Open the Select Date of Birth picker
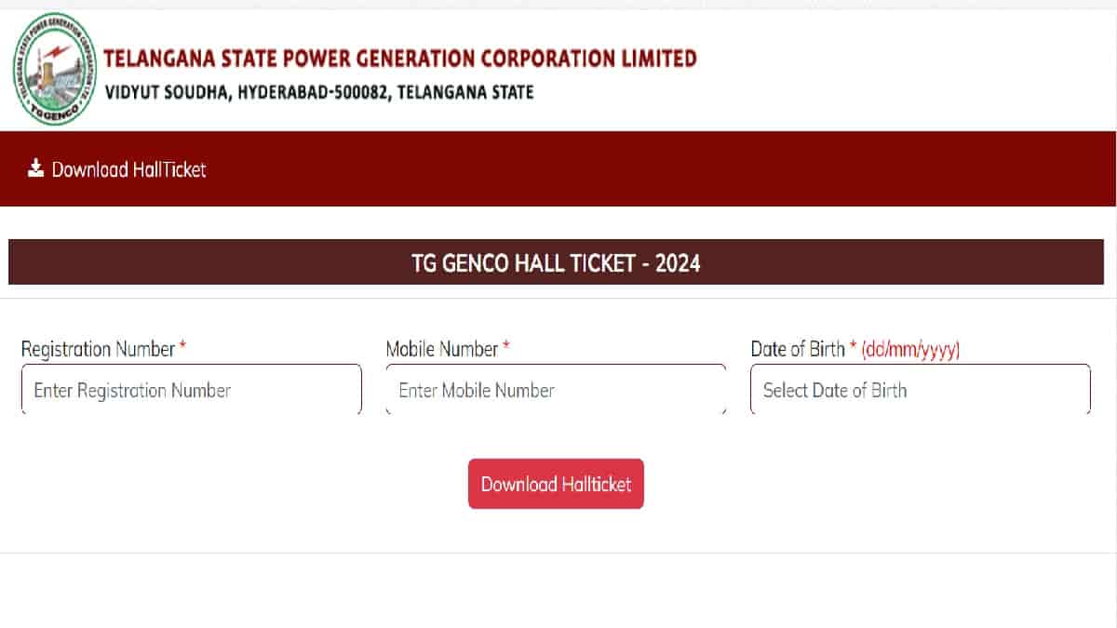 point(920,390)
